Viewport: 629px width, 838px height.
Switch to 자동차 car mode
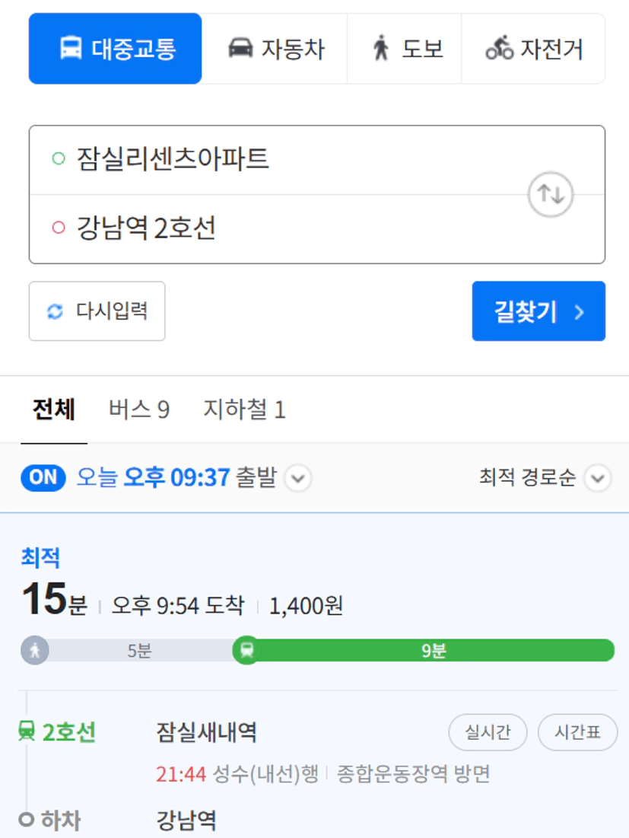tap(275, 49)
